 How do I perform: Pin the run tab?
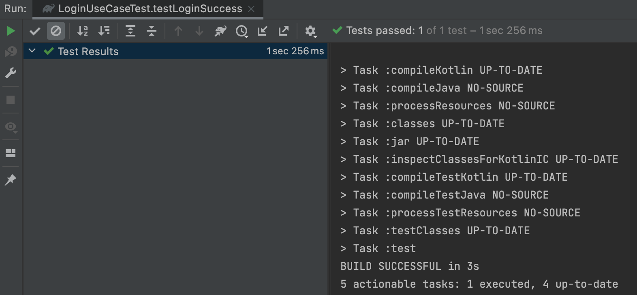point(11,180)
